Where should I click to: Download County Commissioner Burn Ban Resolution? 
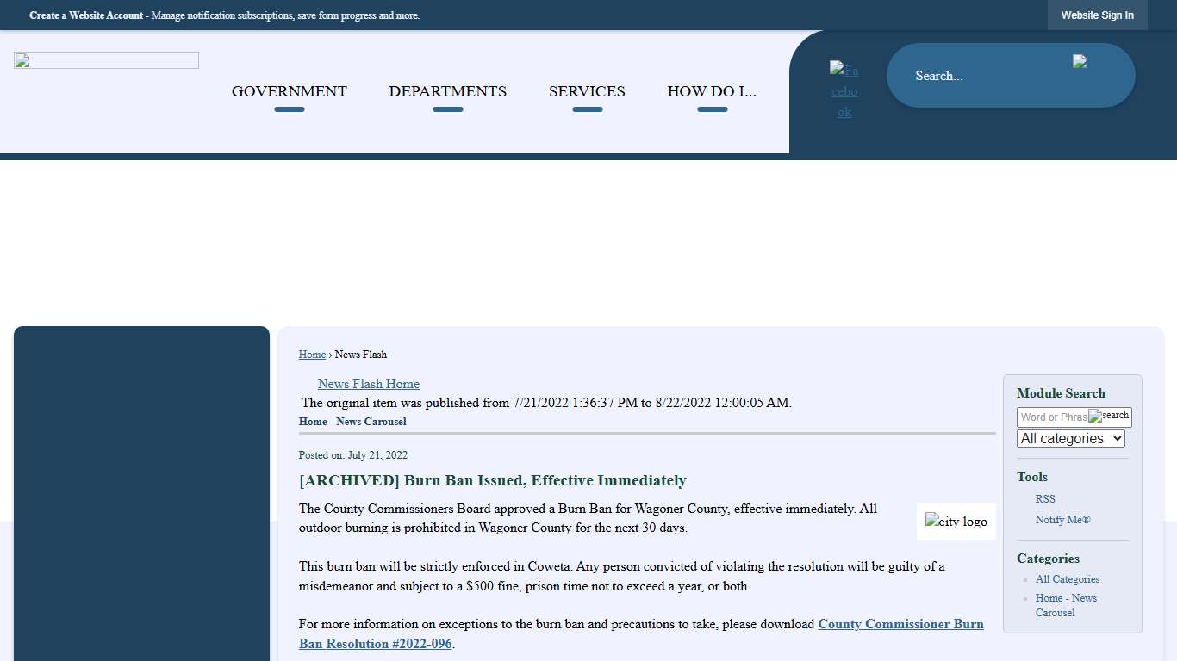pos(900,624)
